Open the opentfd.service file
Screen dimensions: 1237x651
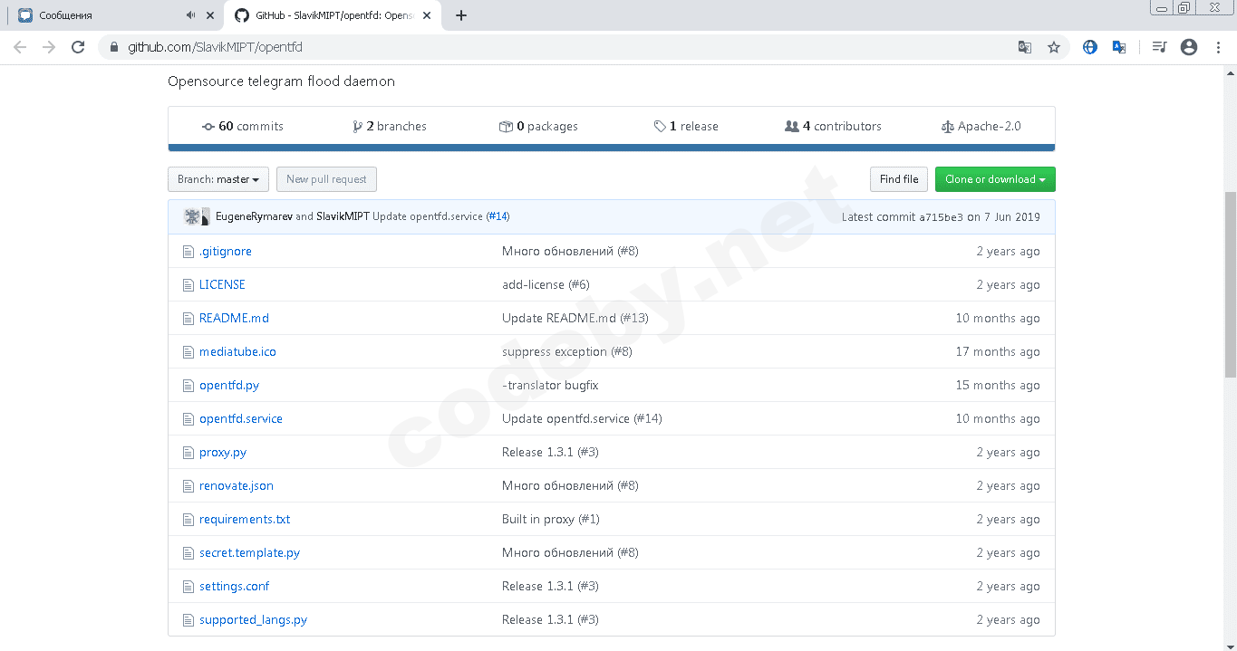pyautogui.click(x=241, y=419)
